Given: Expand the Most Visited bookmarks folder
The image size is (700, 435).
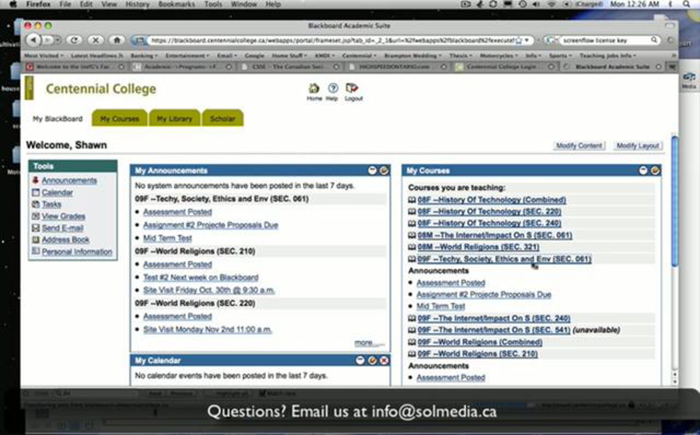Looking at the screenshot, I should click(x=44, y=55).
